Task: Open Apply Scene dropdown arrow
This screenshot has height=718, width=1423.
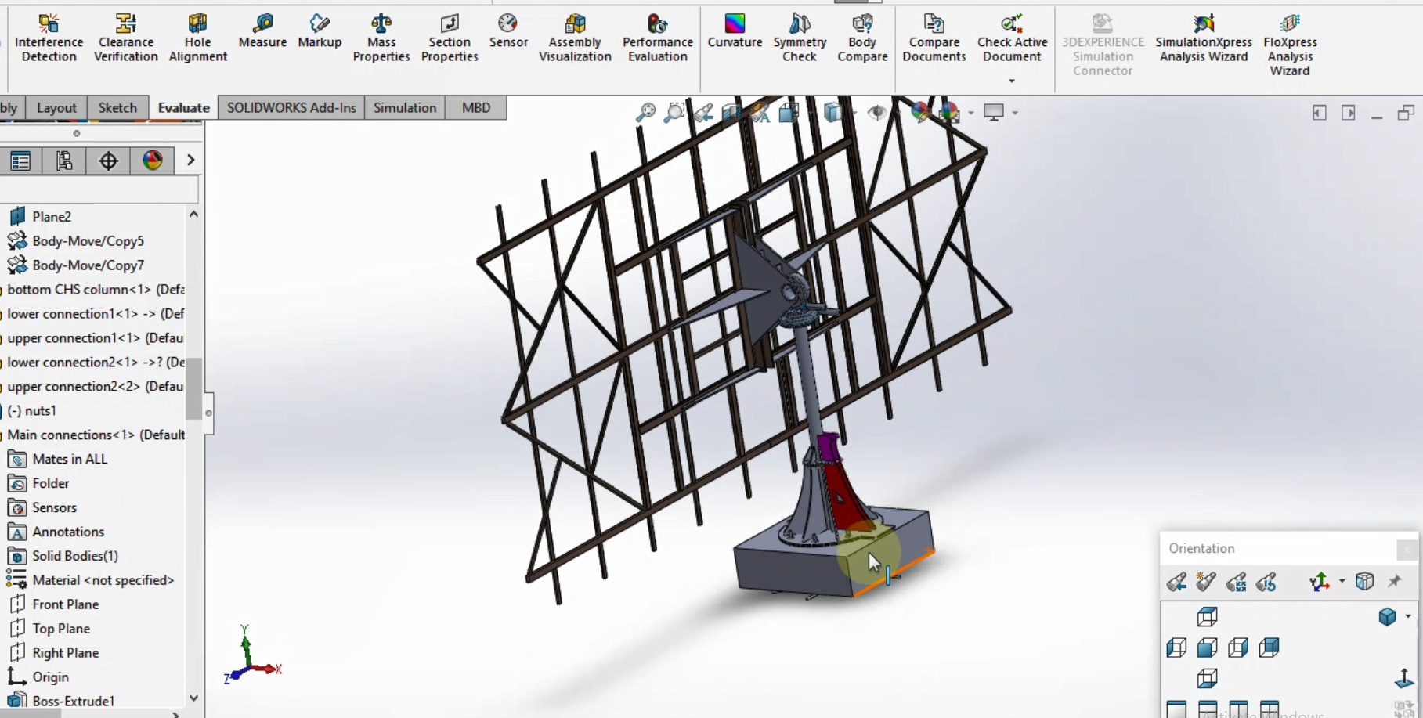Action: pyautogui.click(x=971, y=113)
